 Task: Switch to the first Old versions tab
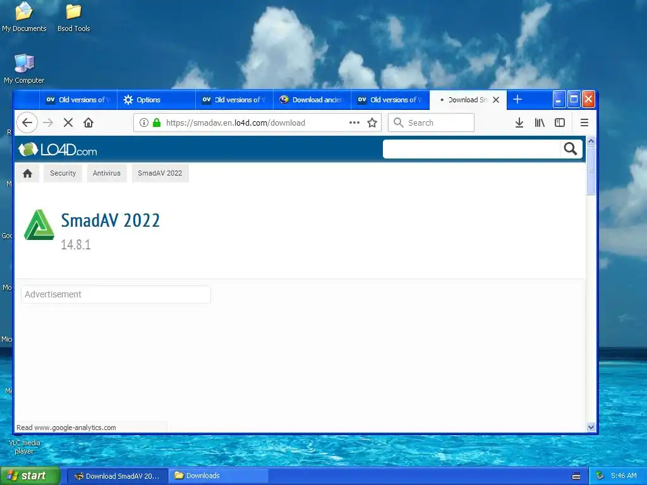pyautogui.click(x=78, y=100)
